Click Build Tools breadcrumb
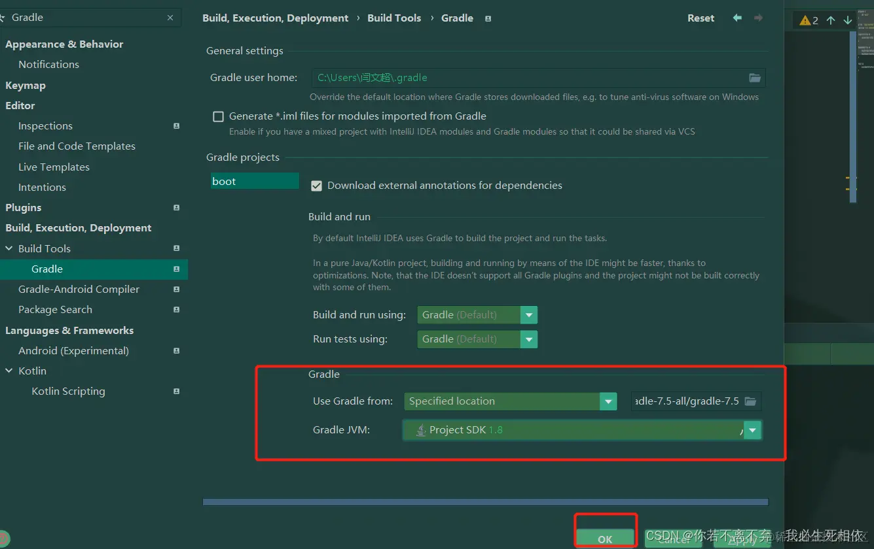The image size is (874, 549). click(394, 18)
